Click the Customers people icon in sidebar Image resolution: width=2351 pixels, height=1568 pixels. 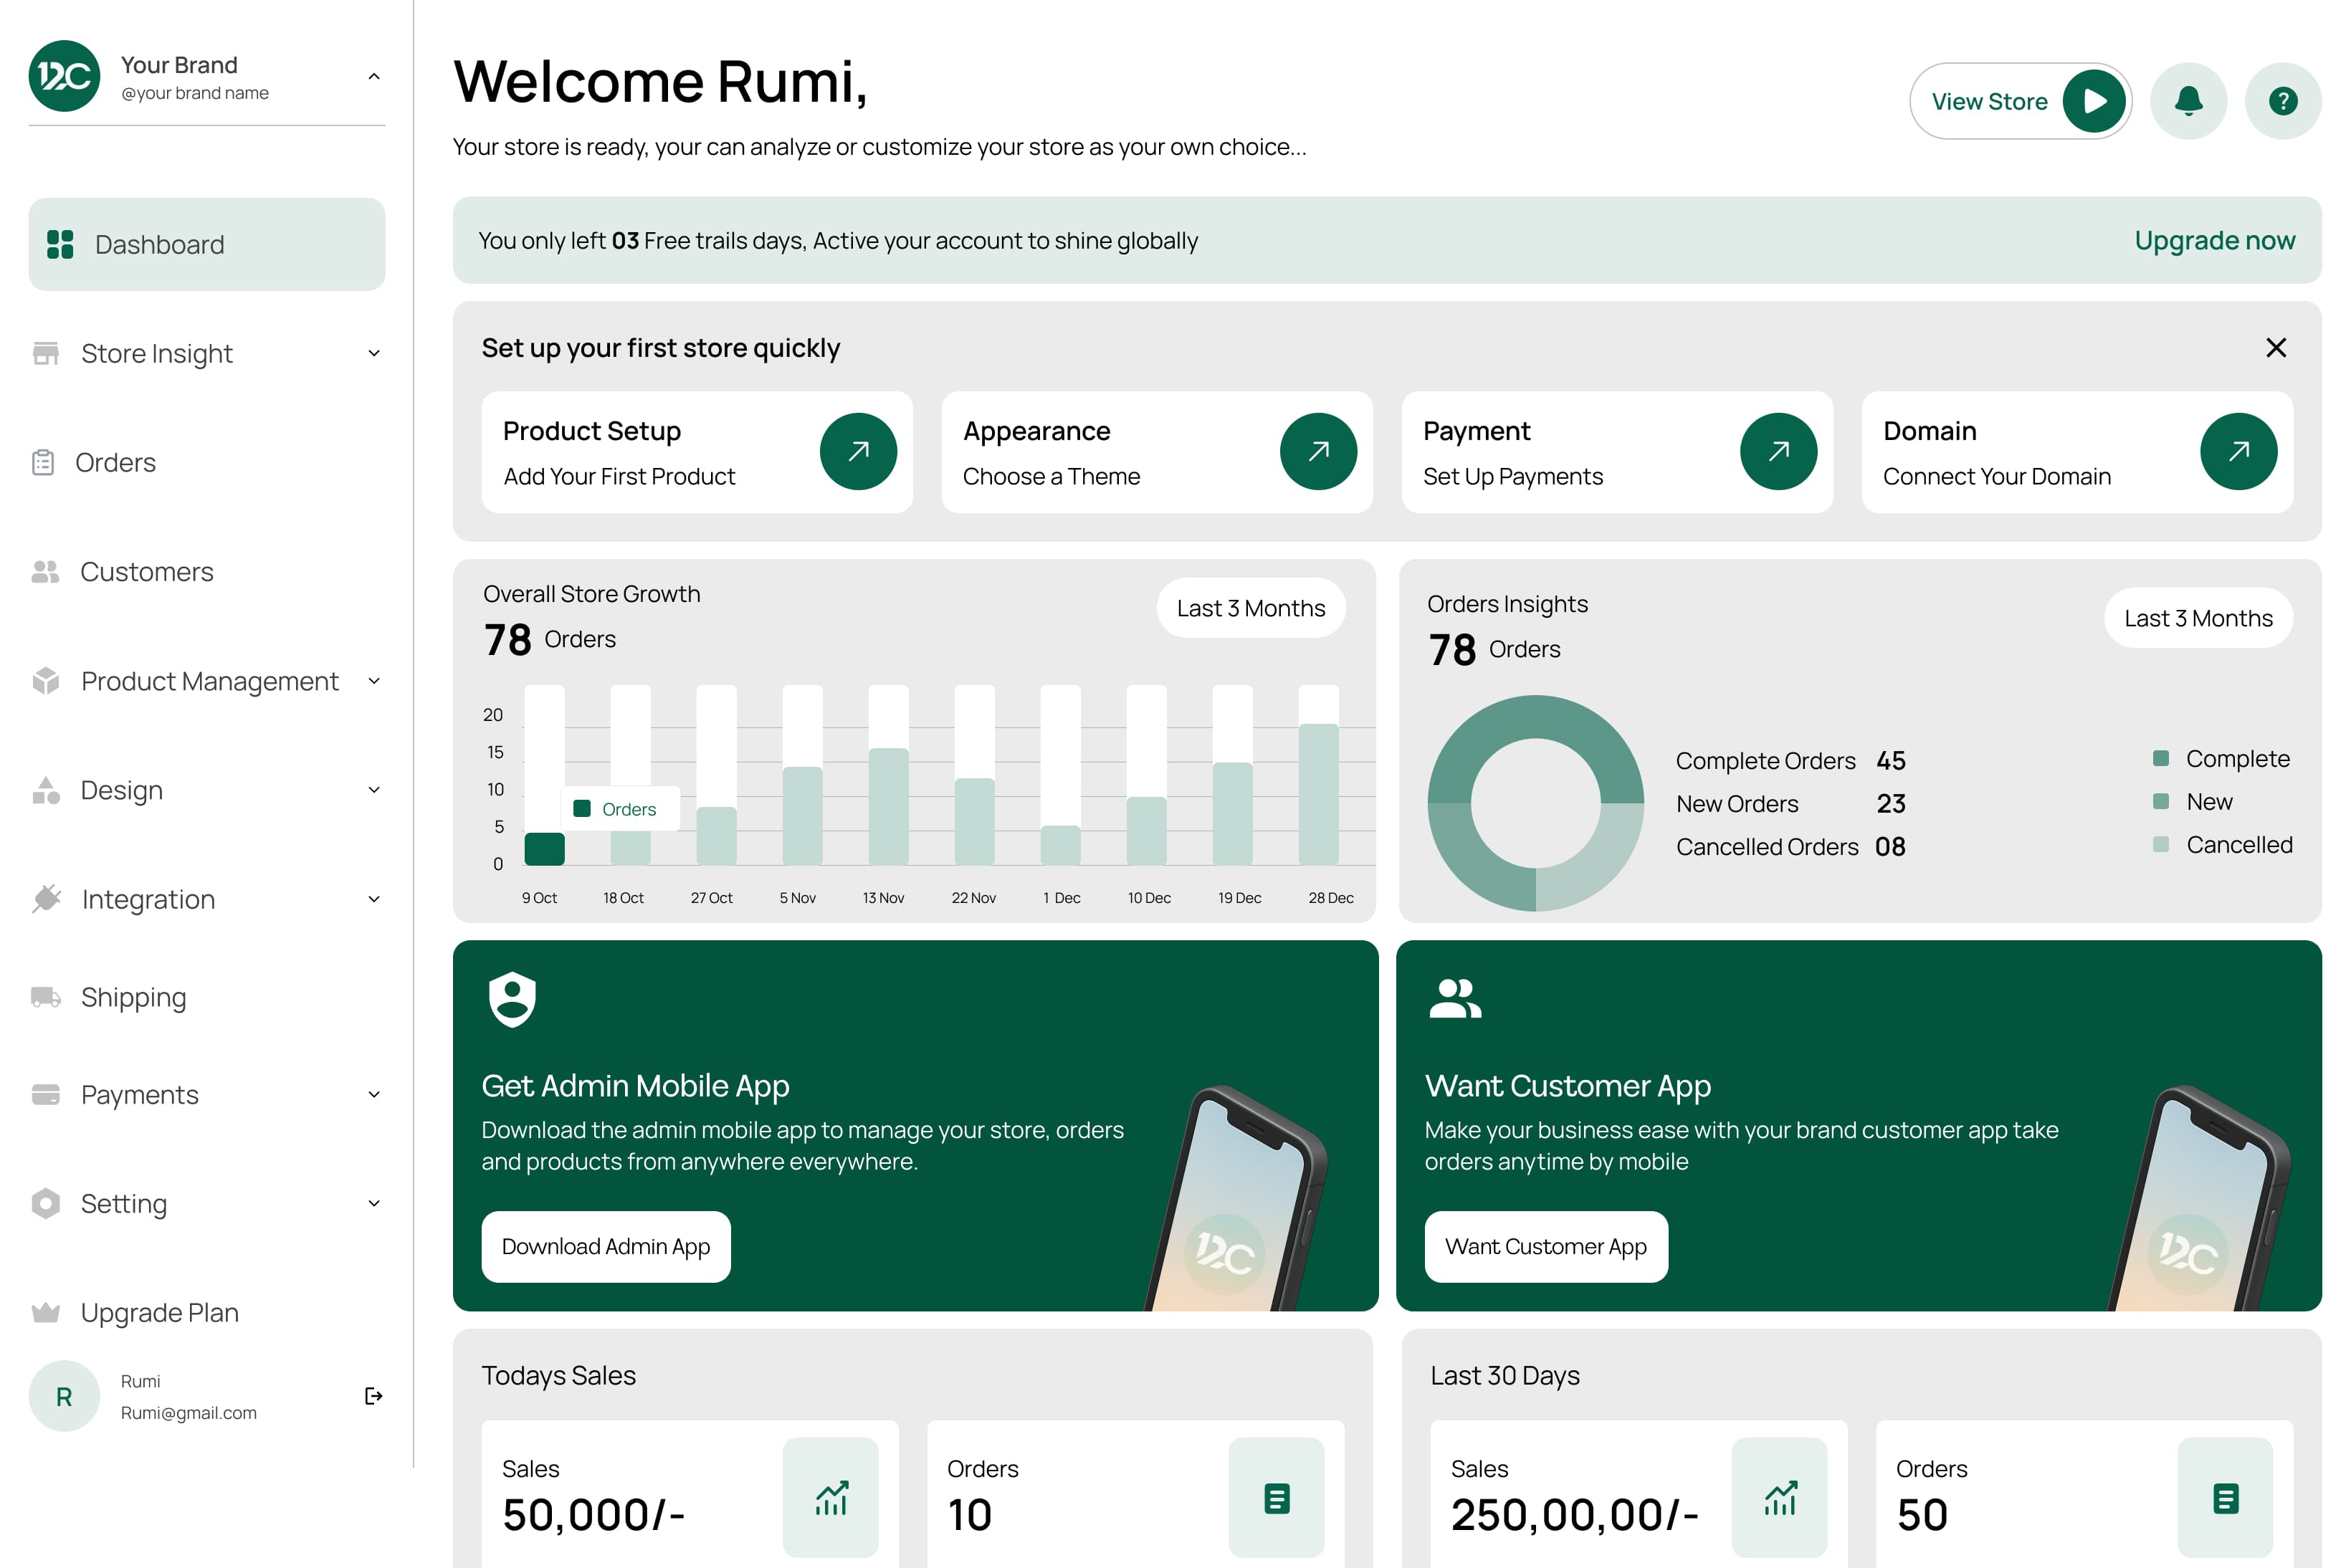(x=45, y=571)
